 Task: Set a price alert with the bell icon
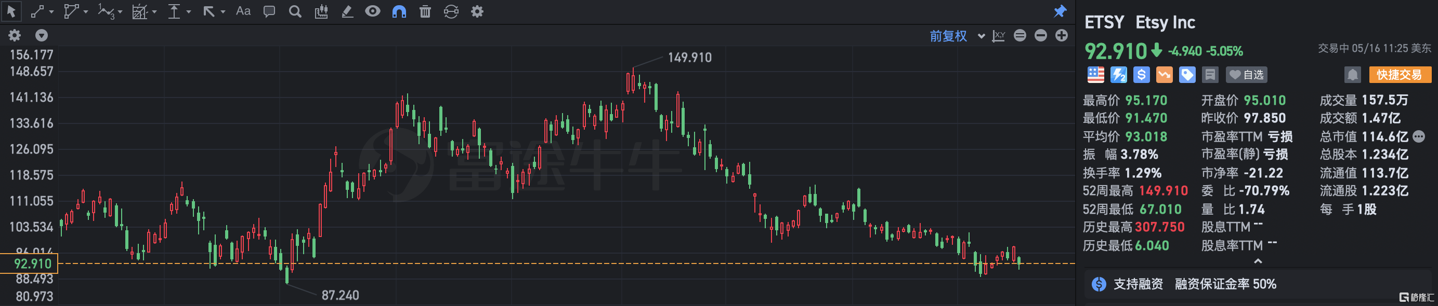pyautogui.click(x=1353, y=74)
